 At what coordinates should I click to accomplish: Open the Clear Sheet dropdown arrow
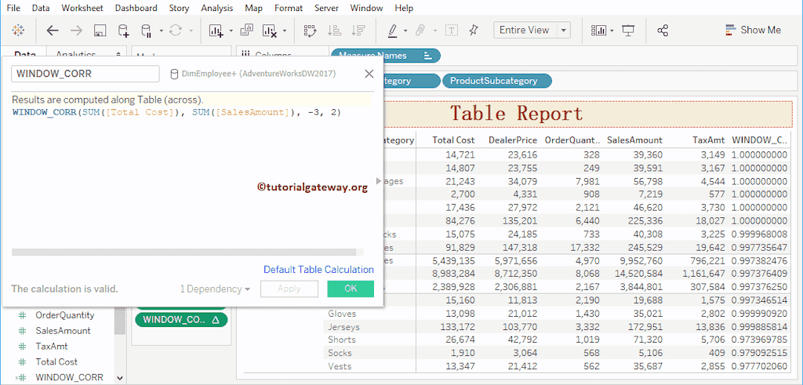tap(284, 31)
